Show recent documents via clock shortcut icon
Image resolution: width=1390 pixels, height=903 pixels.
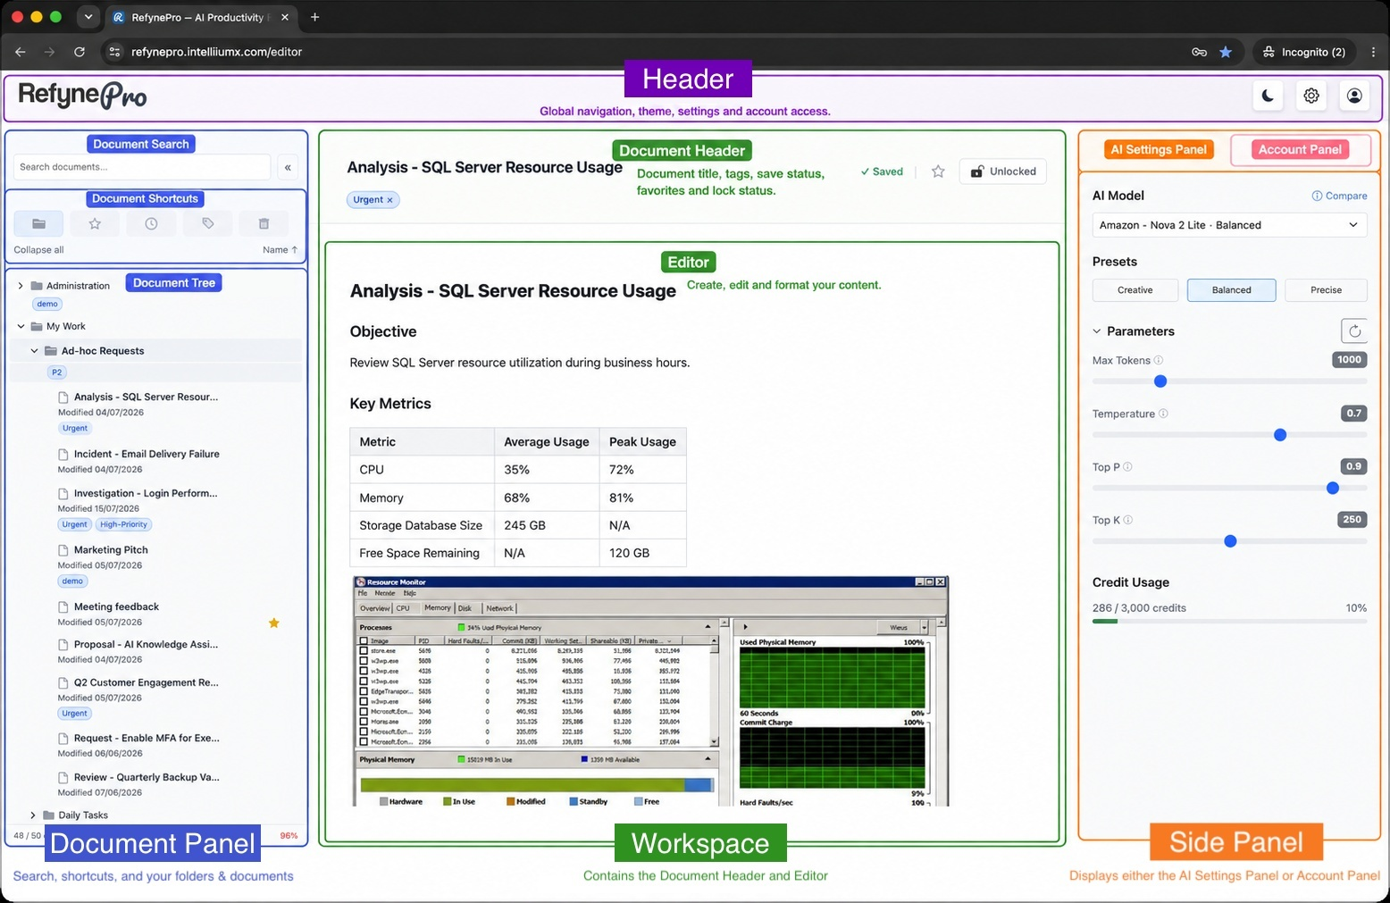tap(151, 223)
